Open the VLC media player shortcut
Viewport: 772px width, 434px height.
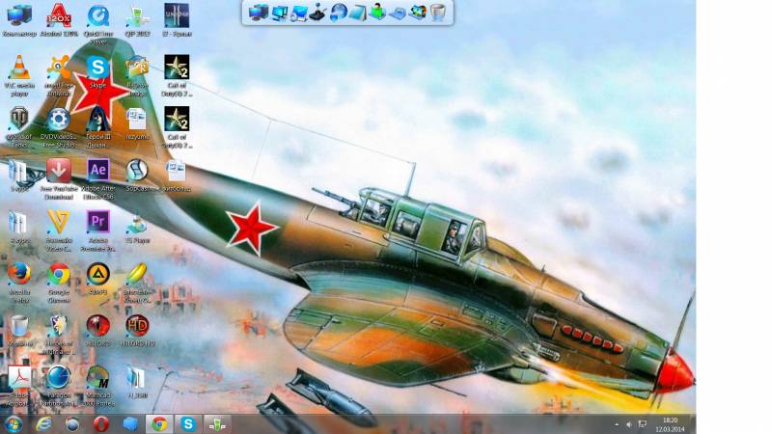(19, 68)
